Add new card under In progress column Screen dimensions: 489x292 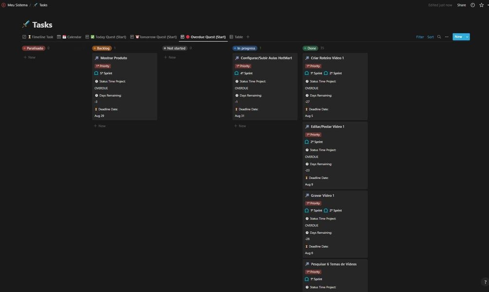coord(240,126)
